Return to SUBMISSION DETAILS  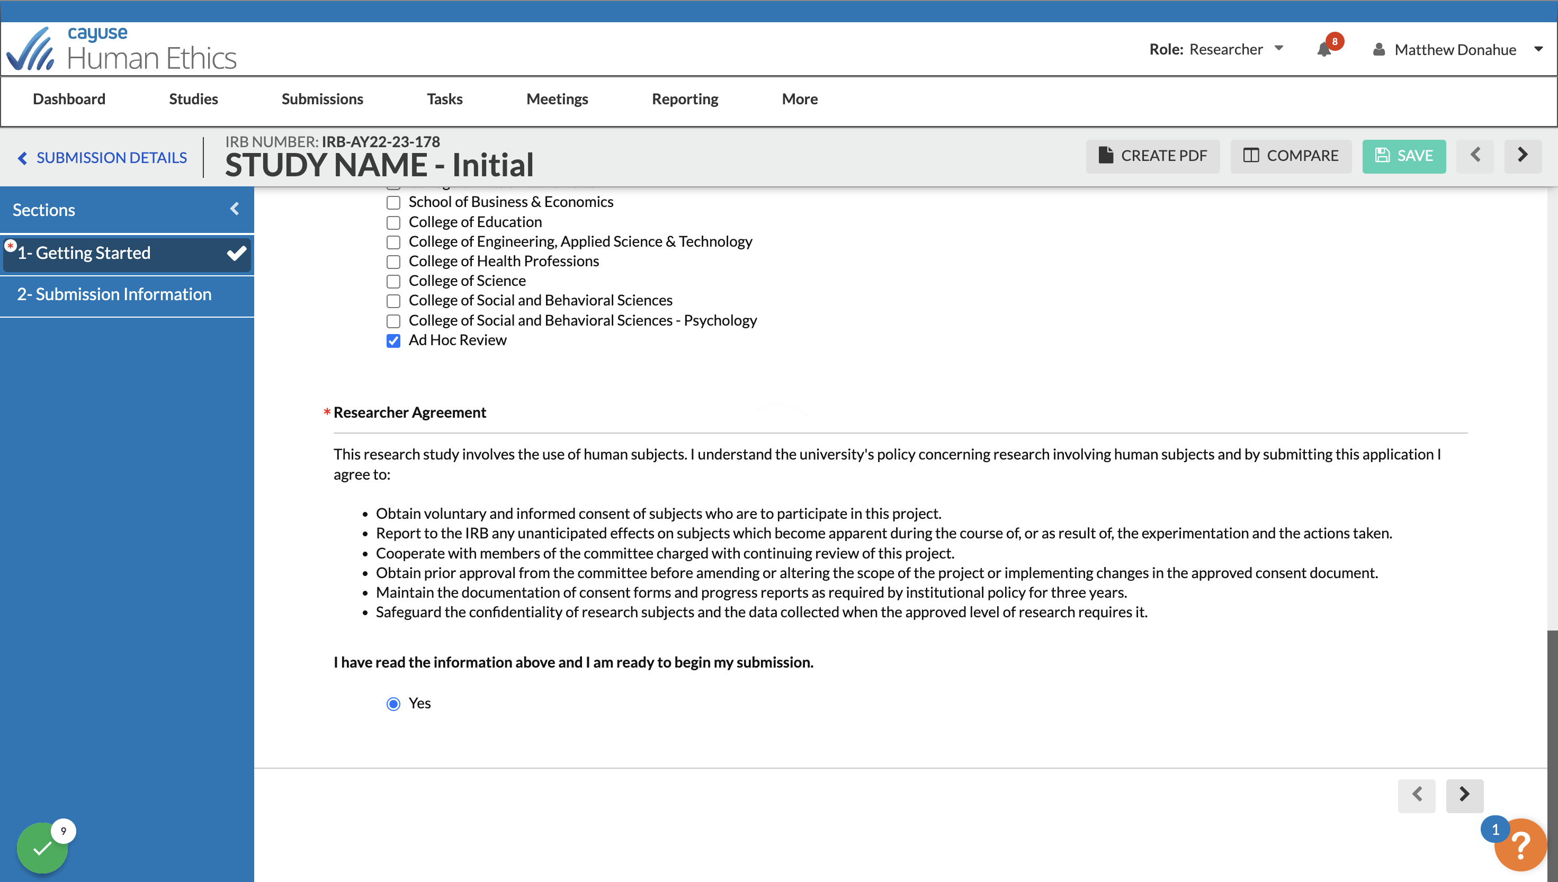click(102, 158)
